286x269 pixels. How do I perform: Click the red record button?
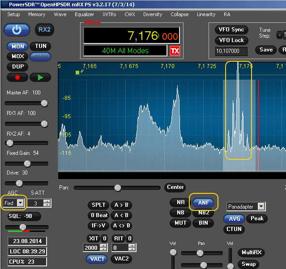17,77
